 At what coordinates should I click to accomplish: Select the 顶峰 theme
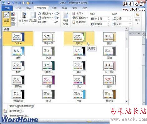(x=110, y=53)
